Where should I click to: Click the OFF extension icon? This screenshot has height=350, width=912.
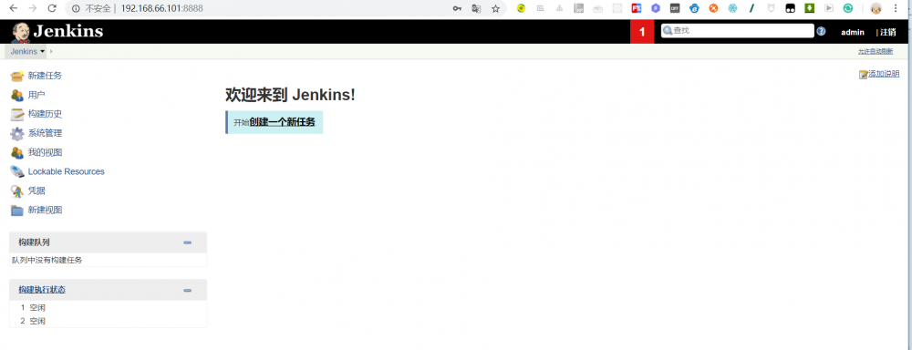675,9
